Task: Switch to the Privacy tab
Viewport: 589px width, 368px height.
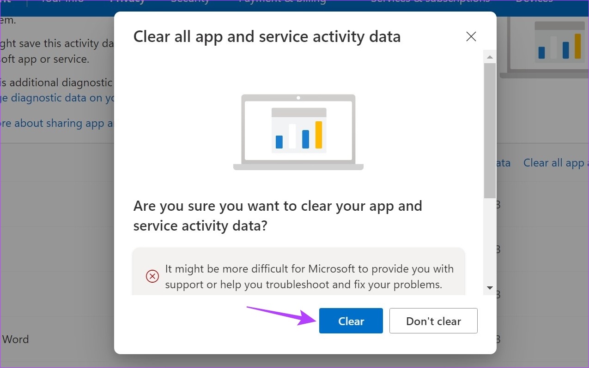Action: point(128,2)
